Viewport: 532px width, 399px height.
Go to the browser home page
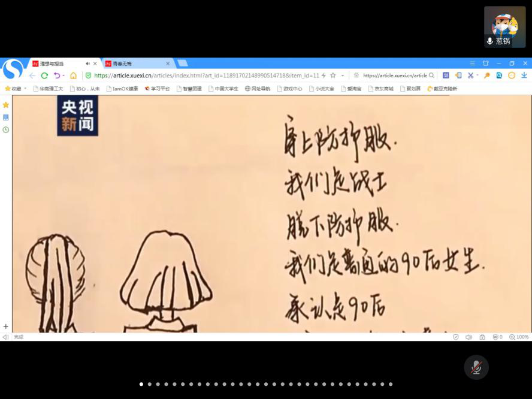coord(73,75)
